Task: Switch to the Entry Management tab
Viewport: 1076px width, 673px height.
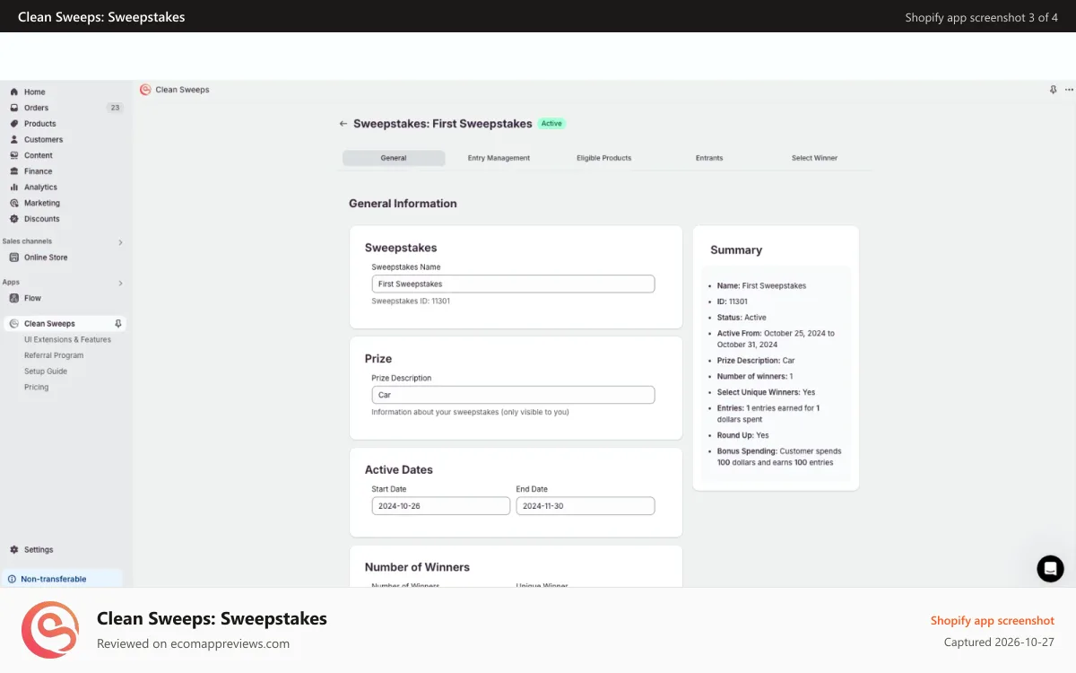Action: click(x=499, y=158)
